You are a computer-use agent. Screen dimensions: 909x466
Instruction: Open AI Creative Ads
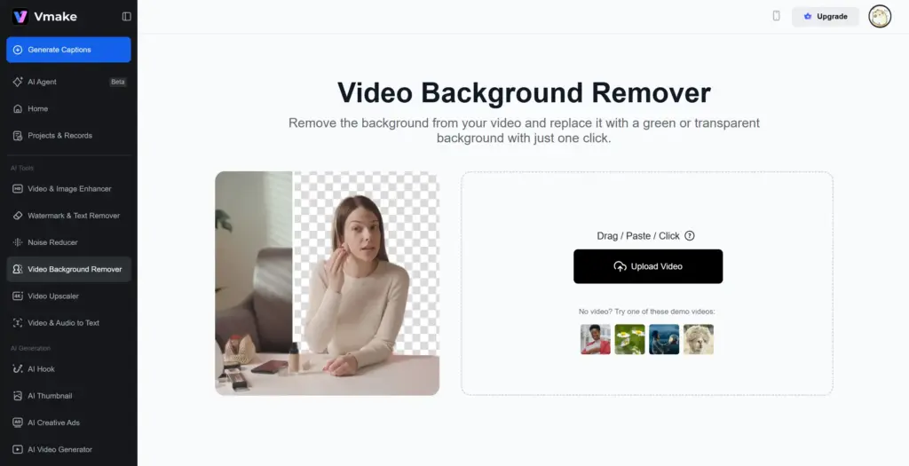(68, 423)
